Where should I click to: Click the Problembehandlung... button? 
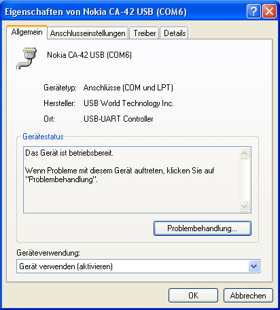[x=203, y=228]
